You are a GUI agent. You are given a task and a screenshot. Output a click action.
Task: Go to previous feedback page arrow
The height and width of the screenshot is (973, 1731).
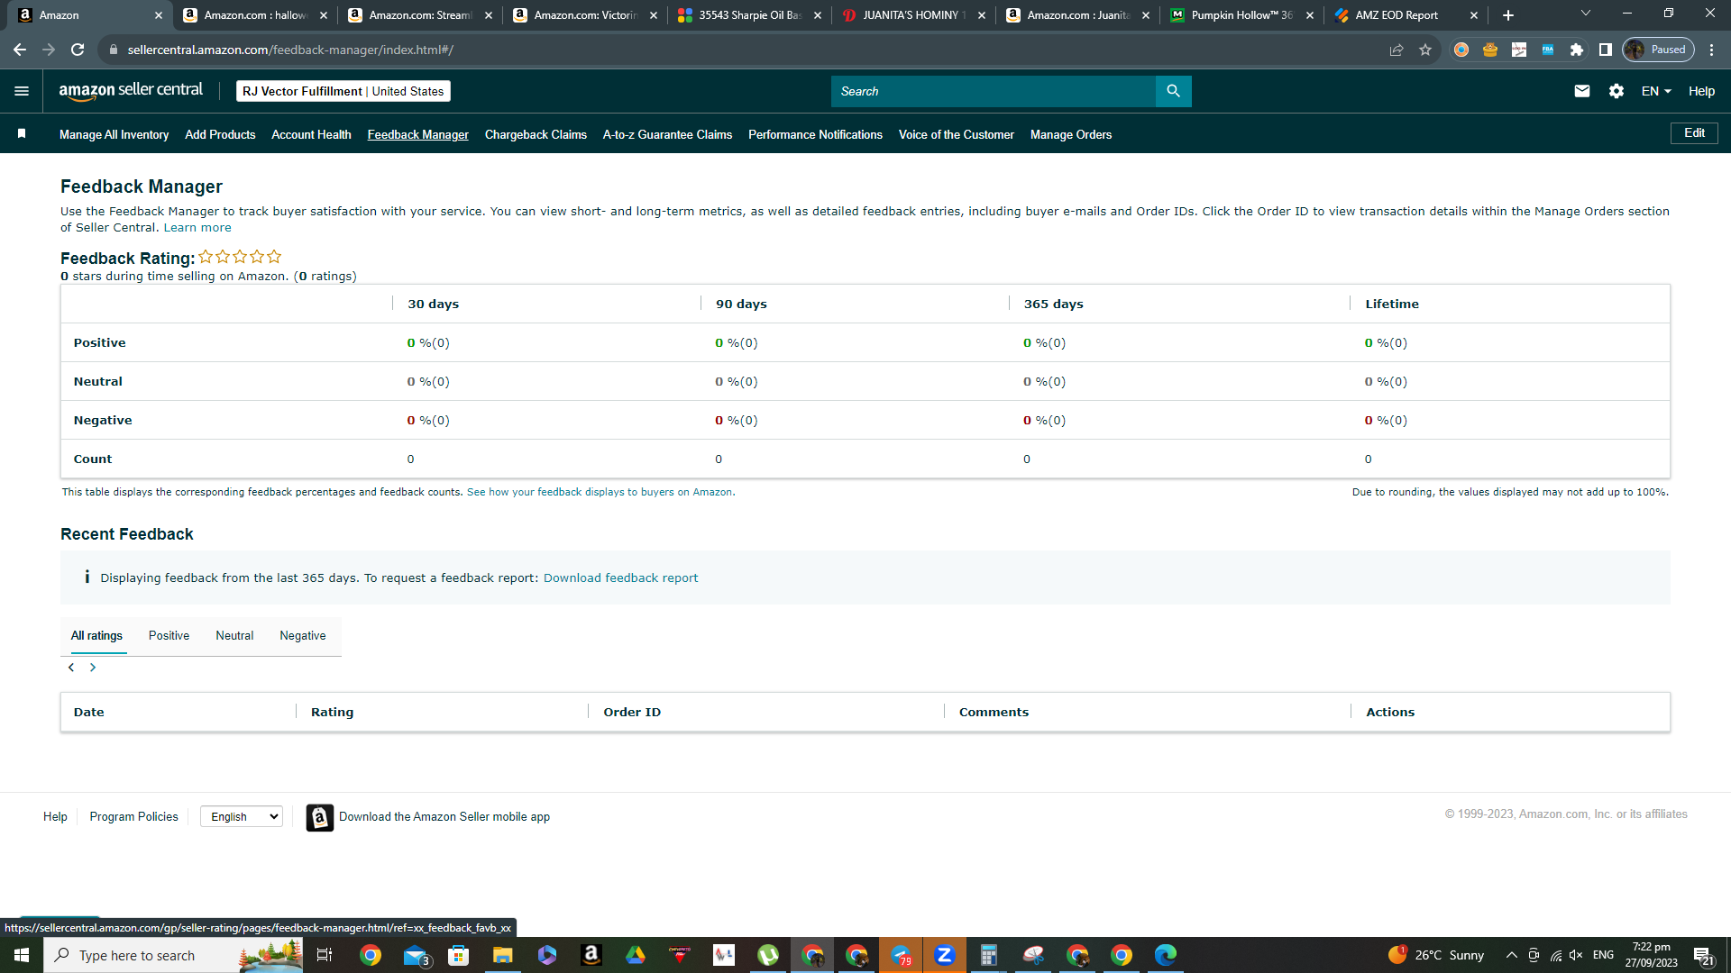[x=71, y=668]
